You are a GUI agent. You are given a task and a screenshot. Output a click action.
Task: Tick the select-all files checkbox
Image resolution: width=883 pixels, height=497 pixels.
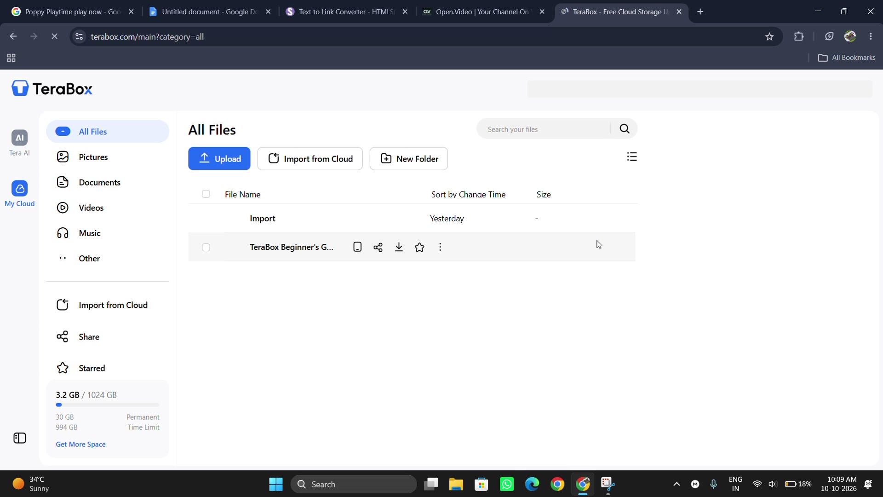click(x=206, y=194)
